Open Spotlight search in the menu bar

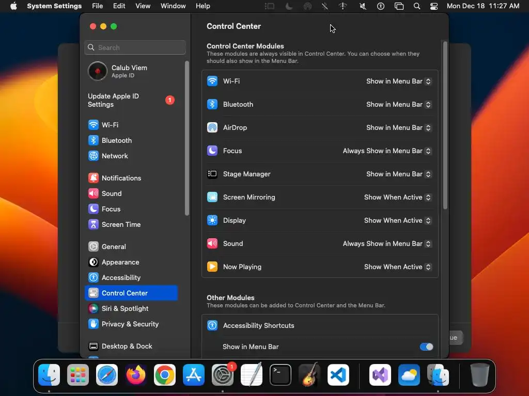417,6
